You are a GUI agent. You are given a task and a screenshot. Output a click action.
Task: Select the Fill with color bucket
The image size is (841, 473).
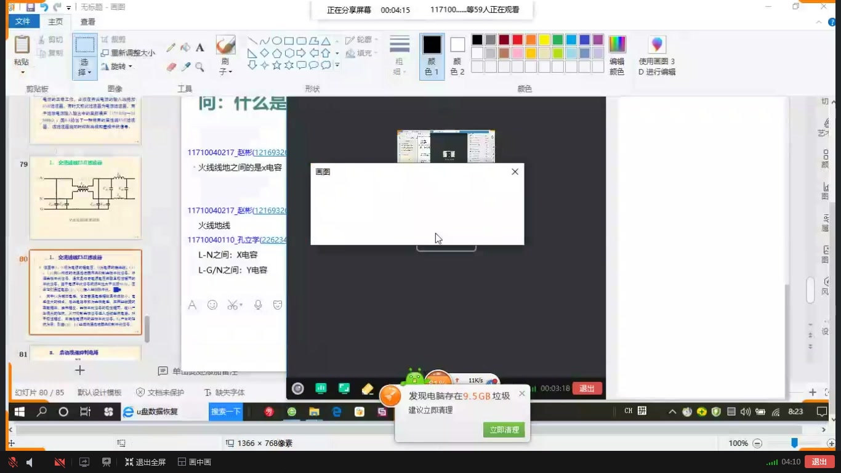coord(185,47)
